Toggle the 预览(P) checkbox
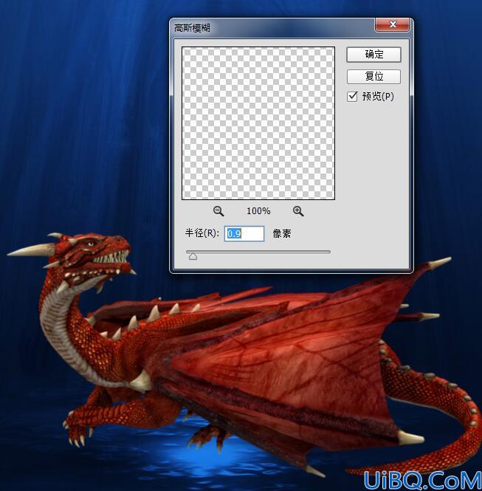Viewport: 482px width, 491px height. (352, 97)
